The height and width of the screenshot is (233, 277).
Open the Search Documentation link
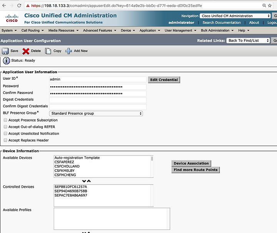pos(222,23)
